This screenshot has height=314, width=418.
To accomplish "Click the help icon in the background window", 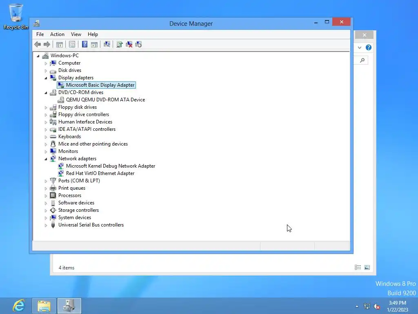I will click(369, 47).
